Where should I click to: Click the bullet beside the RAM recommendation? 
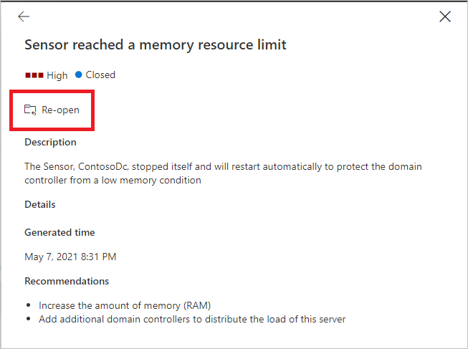click(x=29, y=305)
